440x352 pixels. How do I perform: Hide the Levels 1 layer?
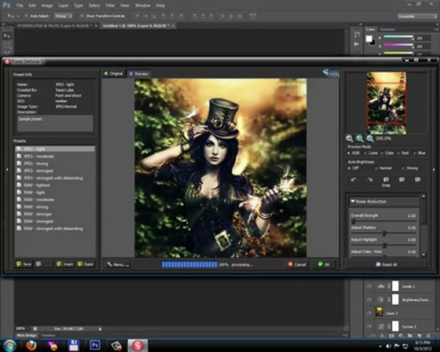(x=369, y=286)
